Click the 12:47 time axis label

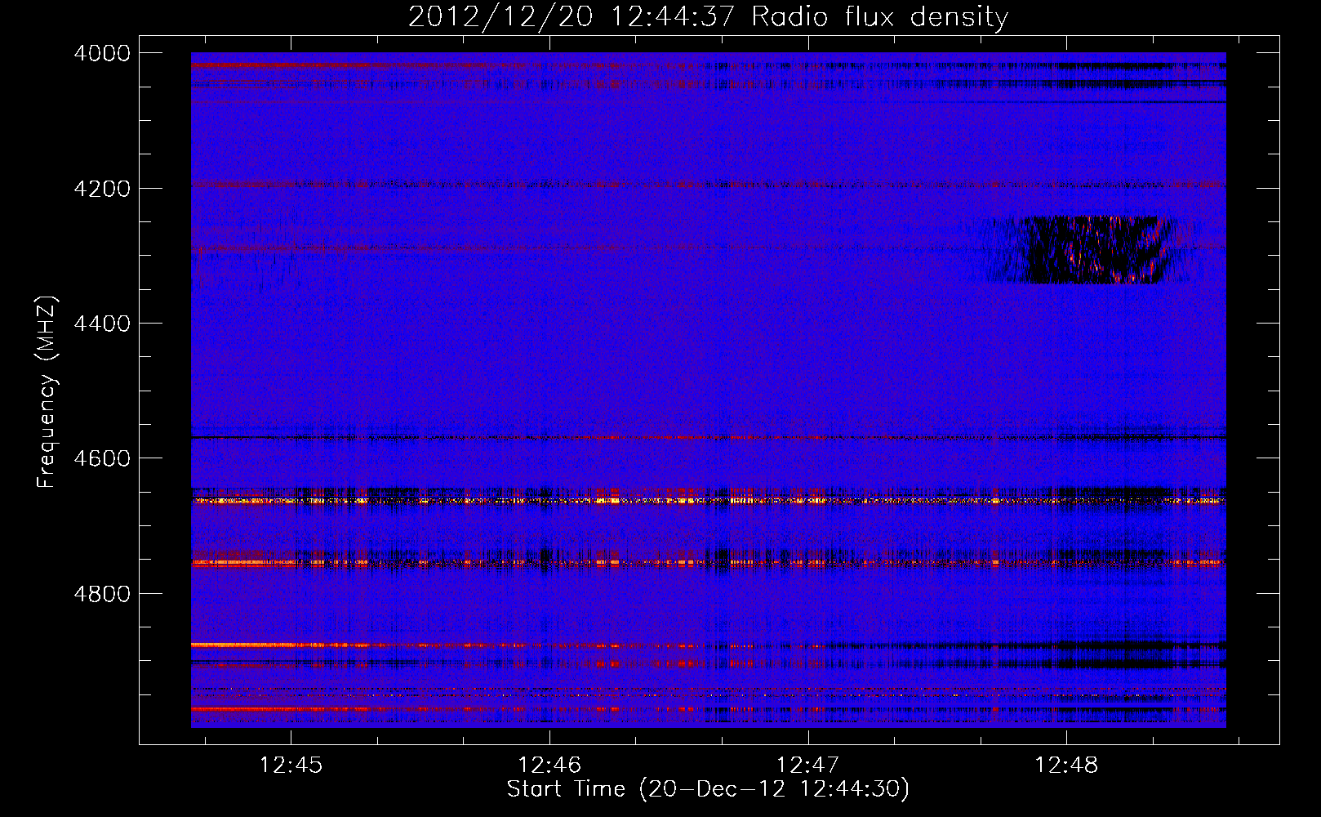(807, 766)
